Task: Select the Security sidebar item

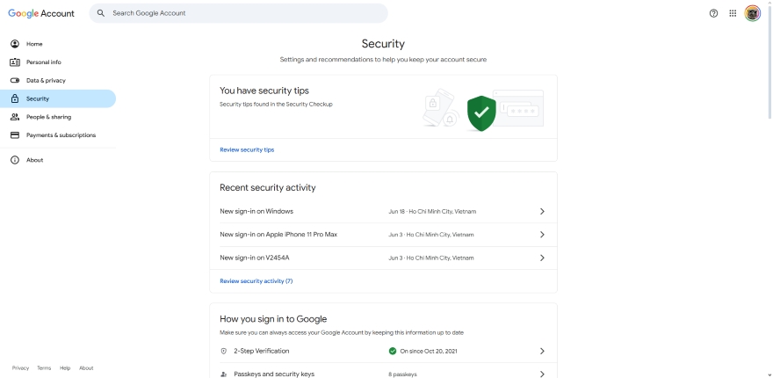Action: 58,98
